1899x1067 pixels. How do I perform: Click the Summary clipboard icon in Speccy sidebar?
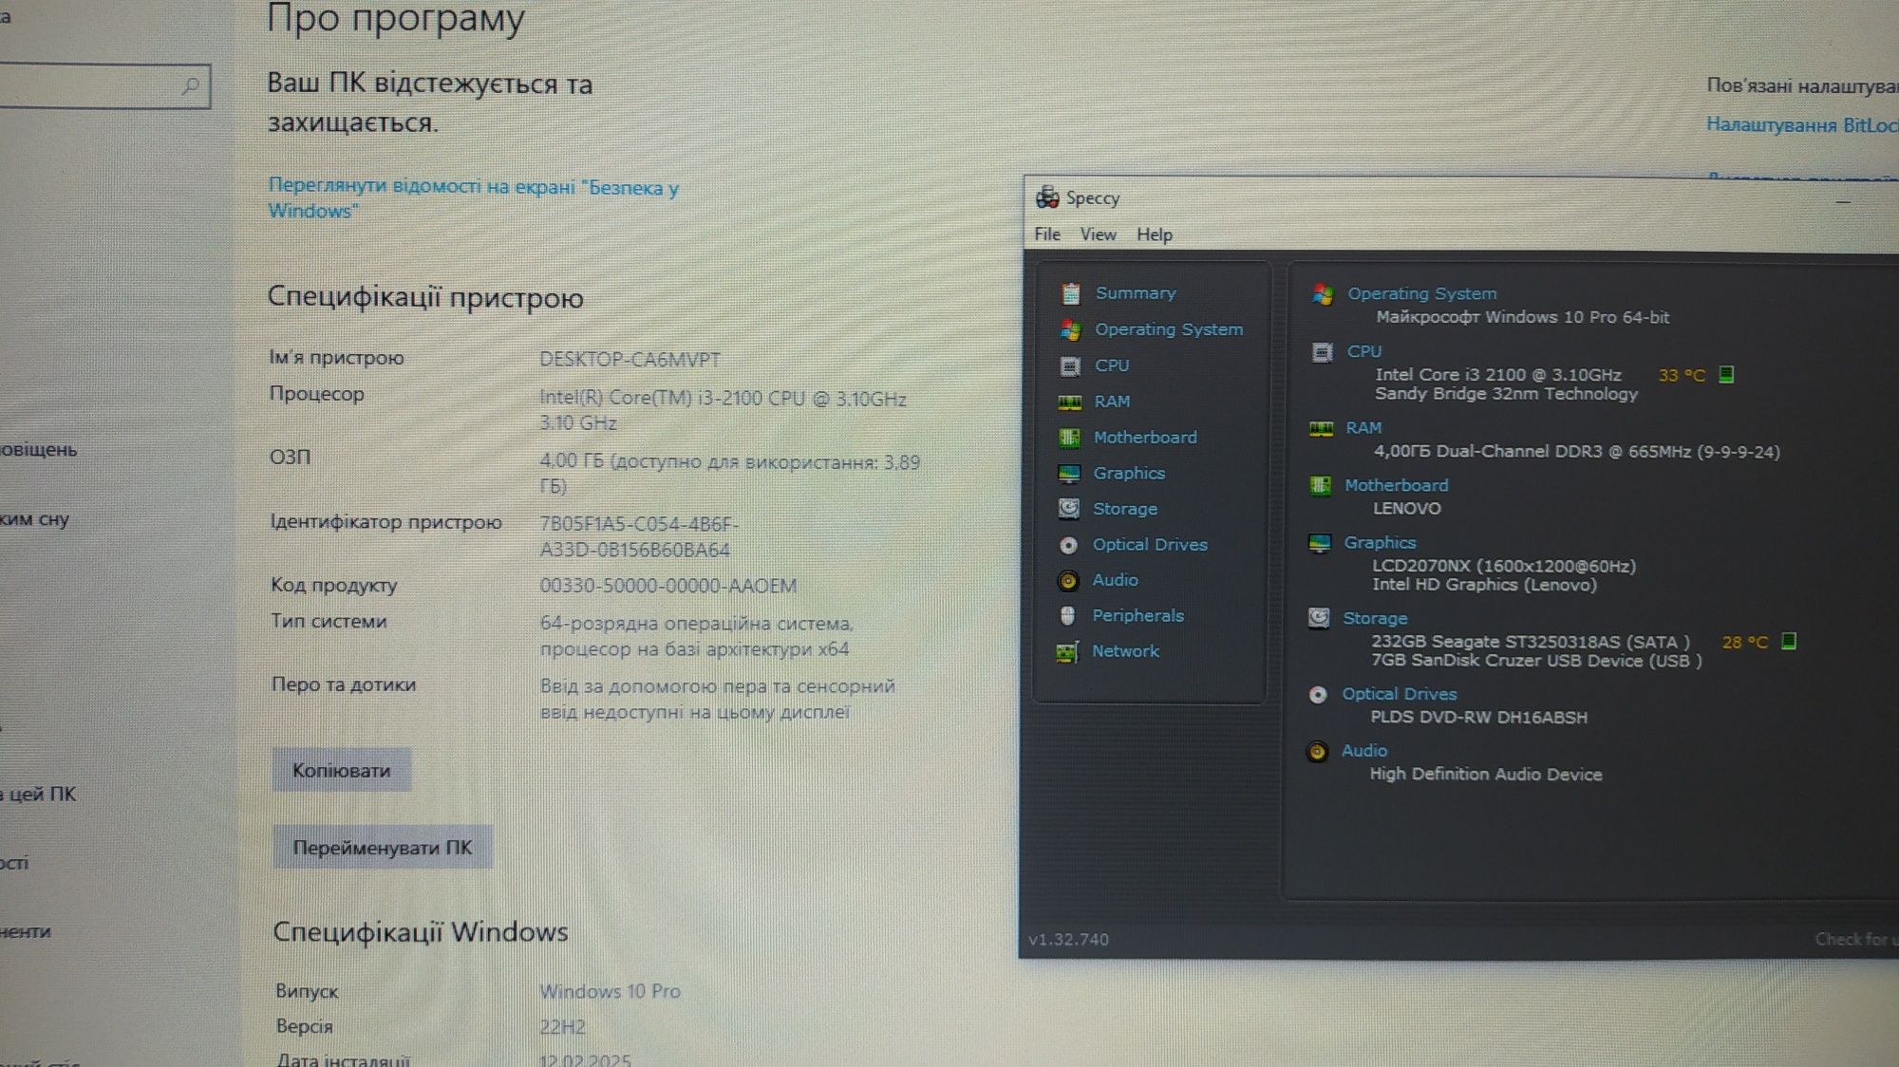1071,293
